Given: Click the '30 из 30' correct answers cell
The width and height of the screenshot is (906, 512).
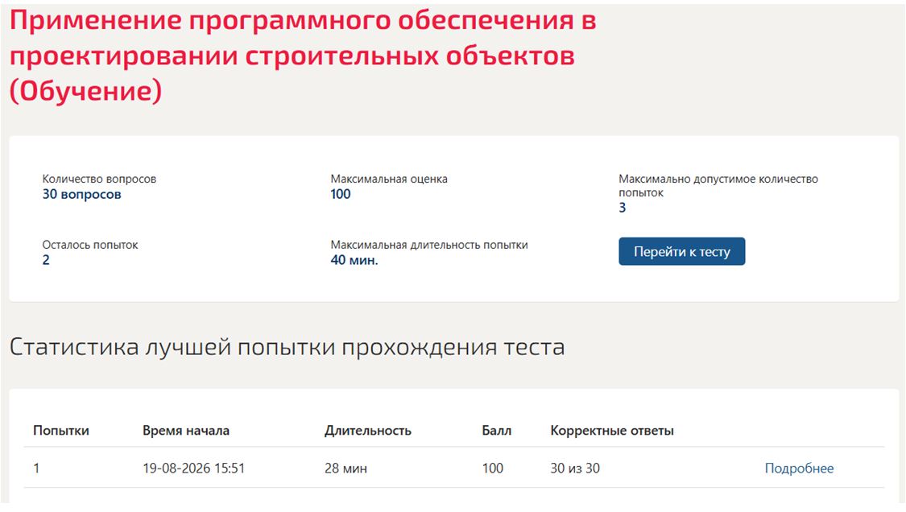Looking at the screenshot, I should (x=575, y=468).
